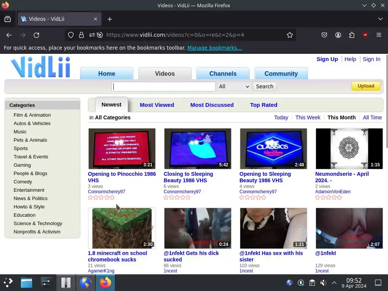Switch to the Channels tab
This screenshot has width=388, height=291.
pyautogui.click(x=223, y=74)
